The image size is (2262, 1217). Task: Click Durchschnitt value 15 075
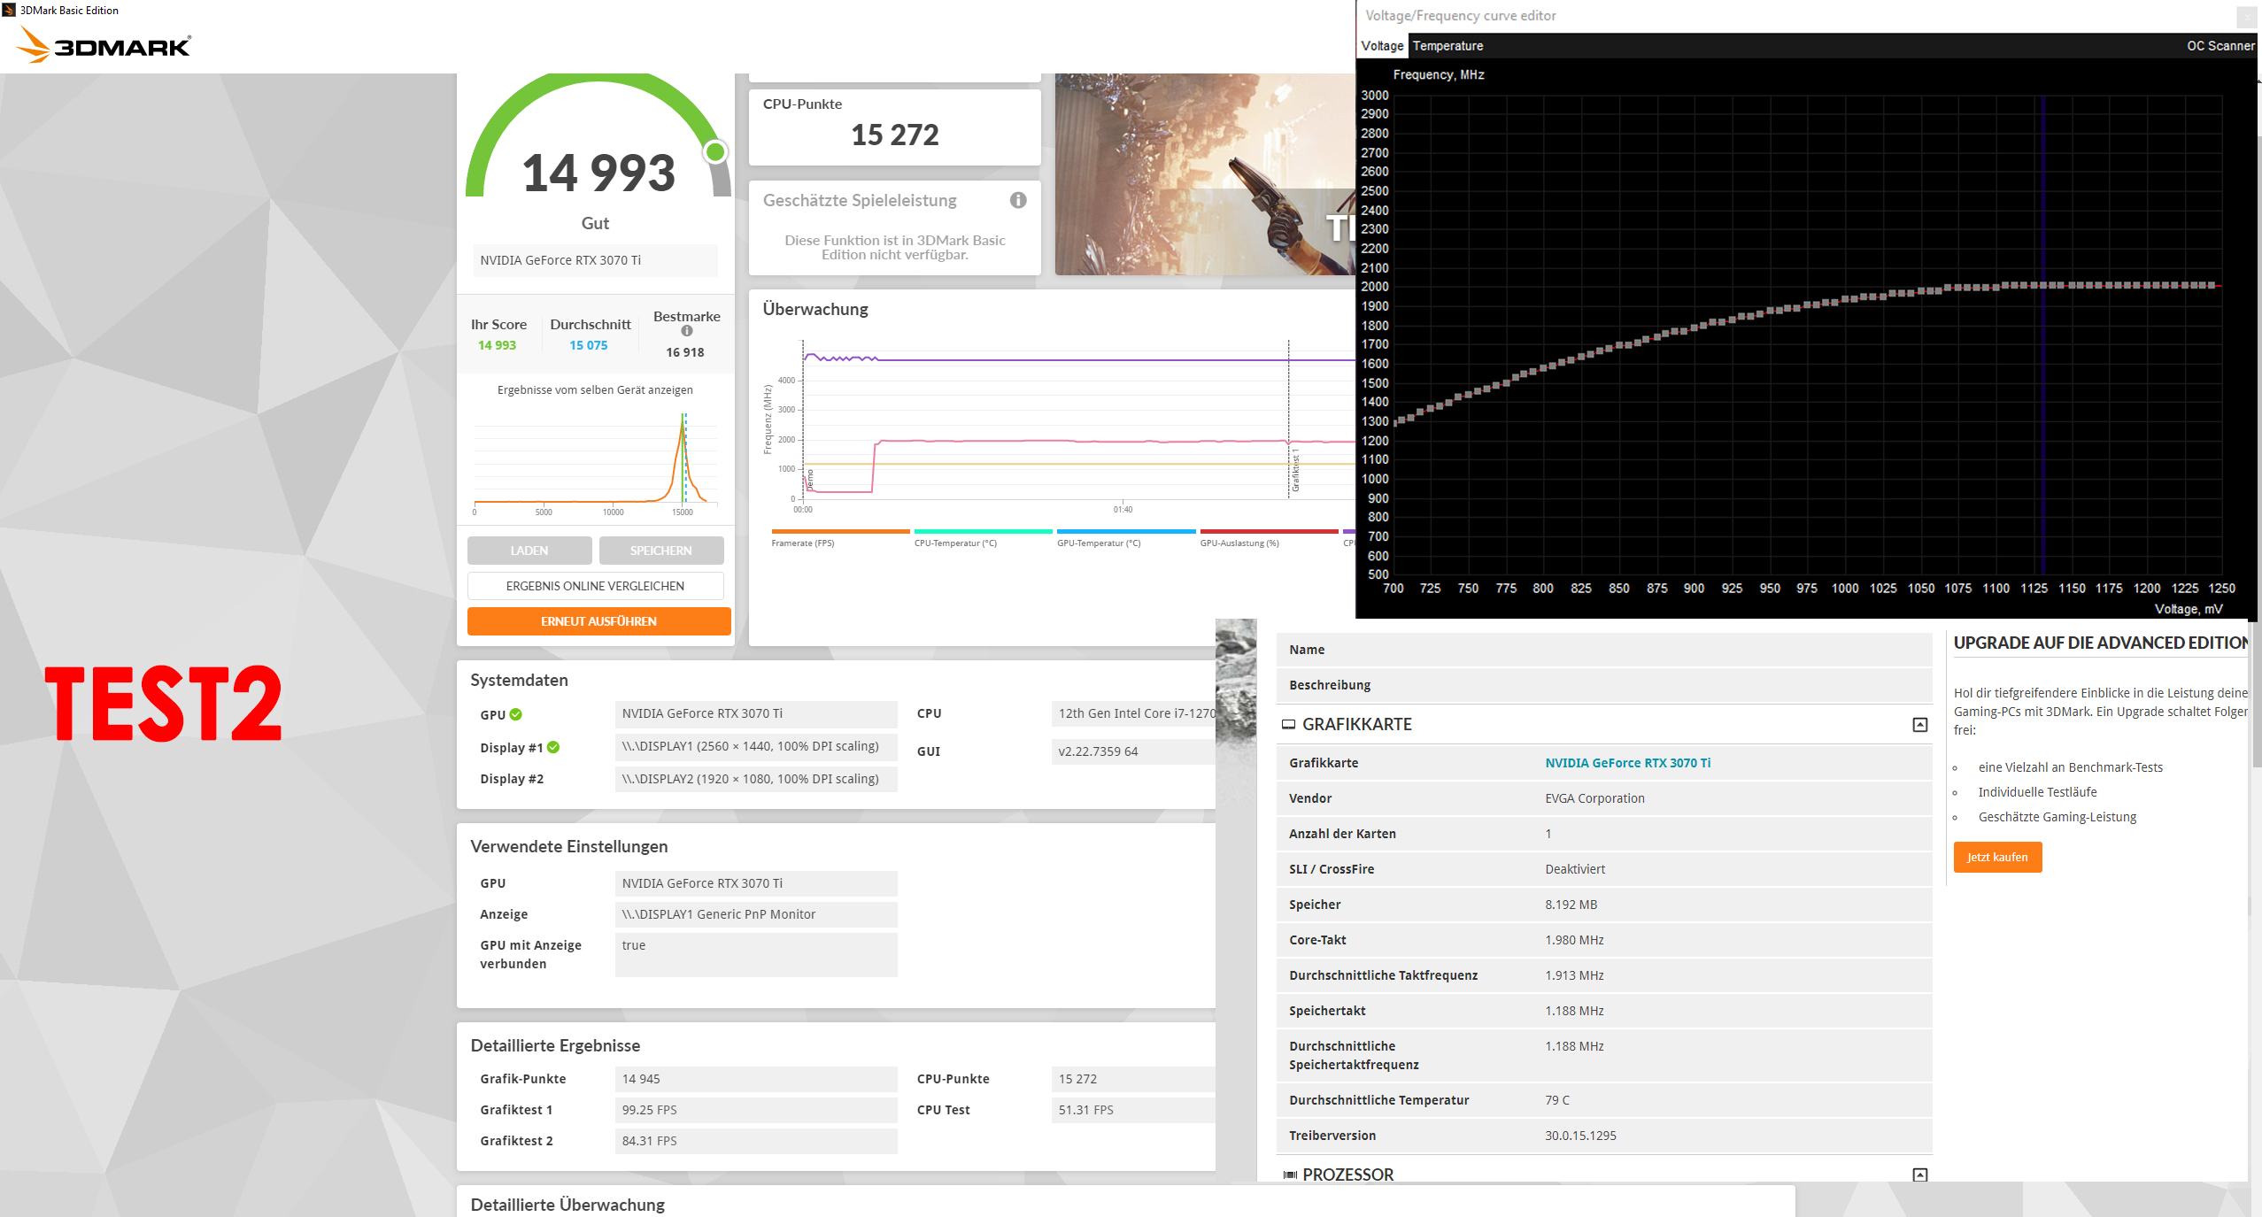tap(589, 345)
